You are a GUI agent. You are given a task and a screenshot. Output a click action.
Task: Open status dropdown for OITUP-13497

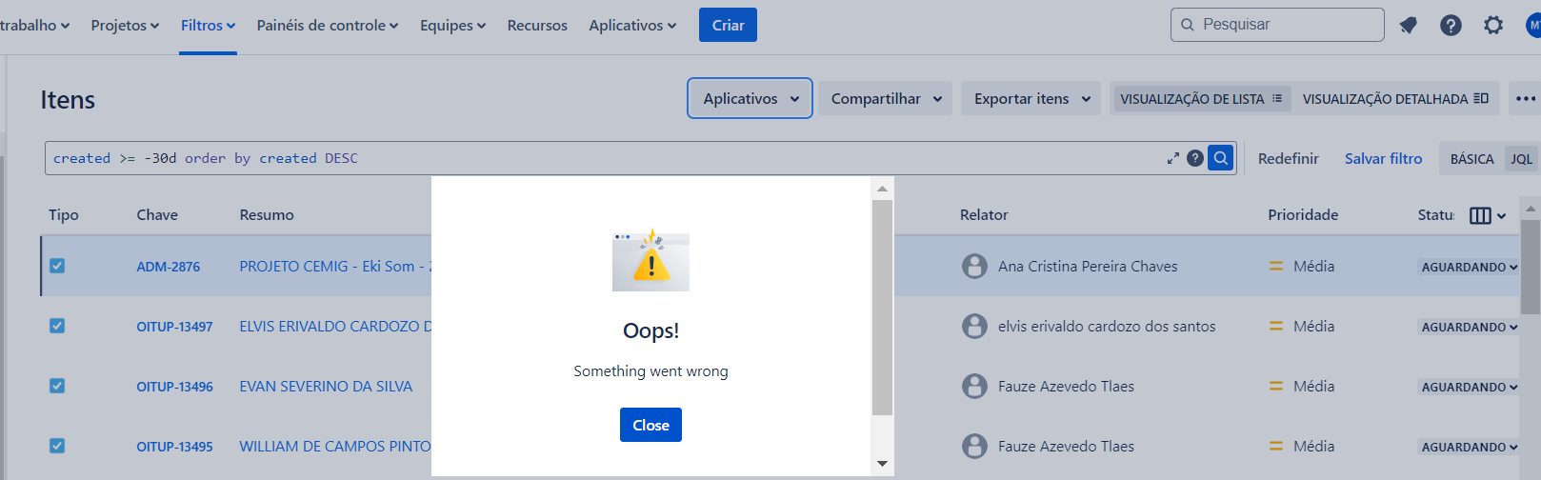tap(1469, 327)
